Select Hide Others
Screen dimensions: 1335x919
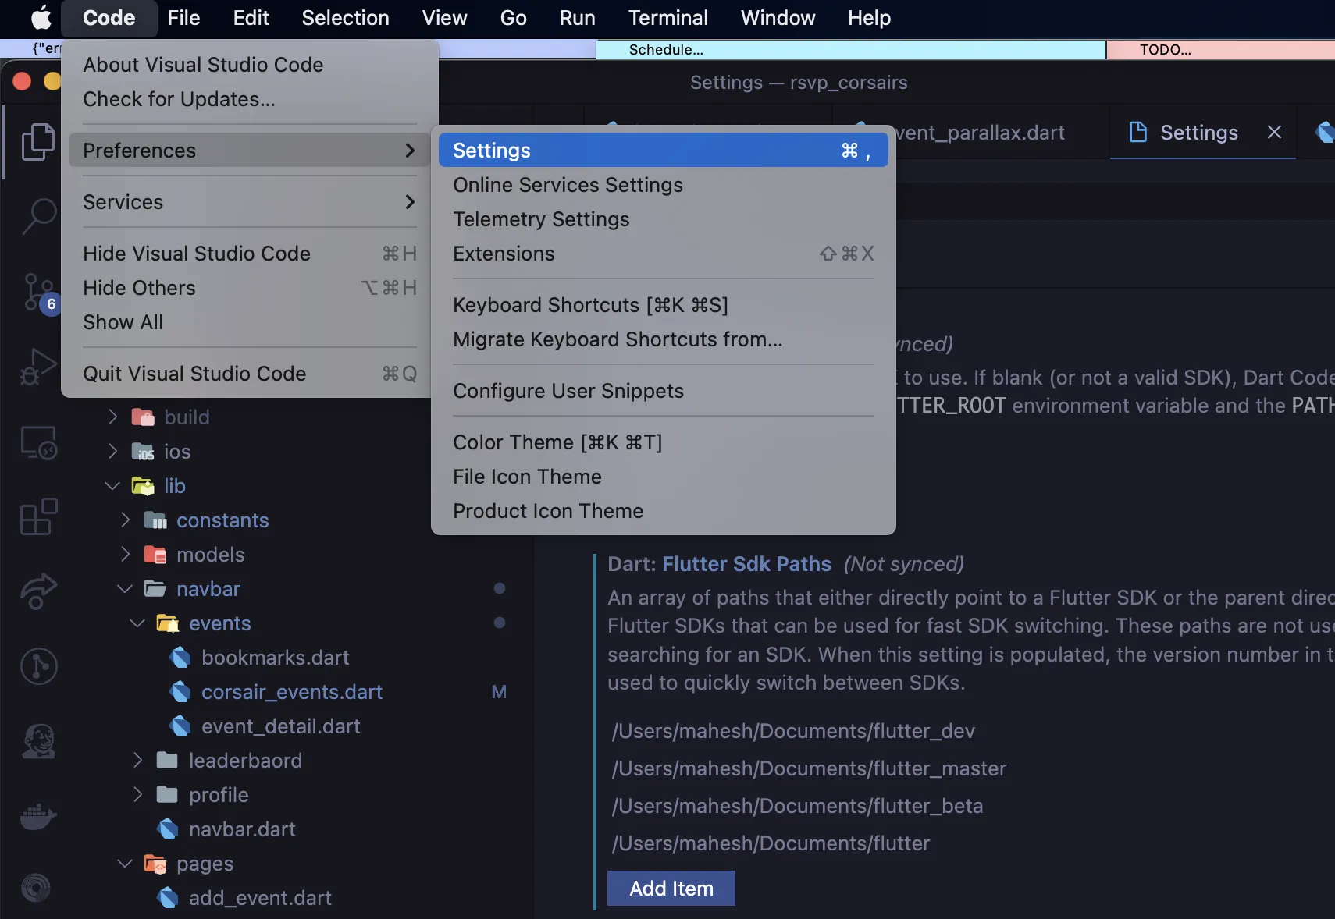[250, 288]
